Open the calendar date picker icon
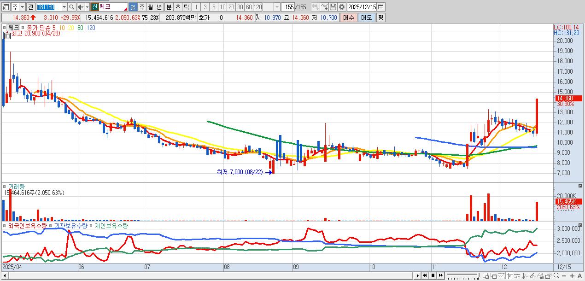Image resolution: width=585 pixels, height=281 pixels. (380, 7)
